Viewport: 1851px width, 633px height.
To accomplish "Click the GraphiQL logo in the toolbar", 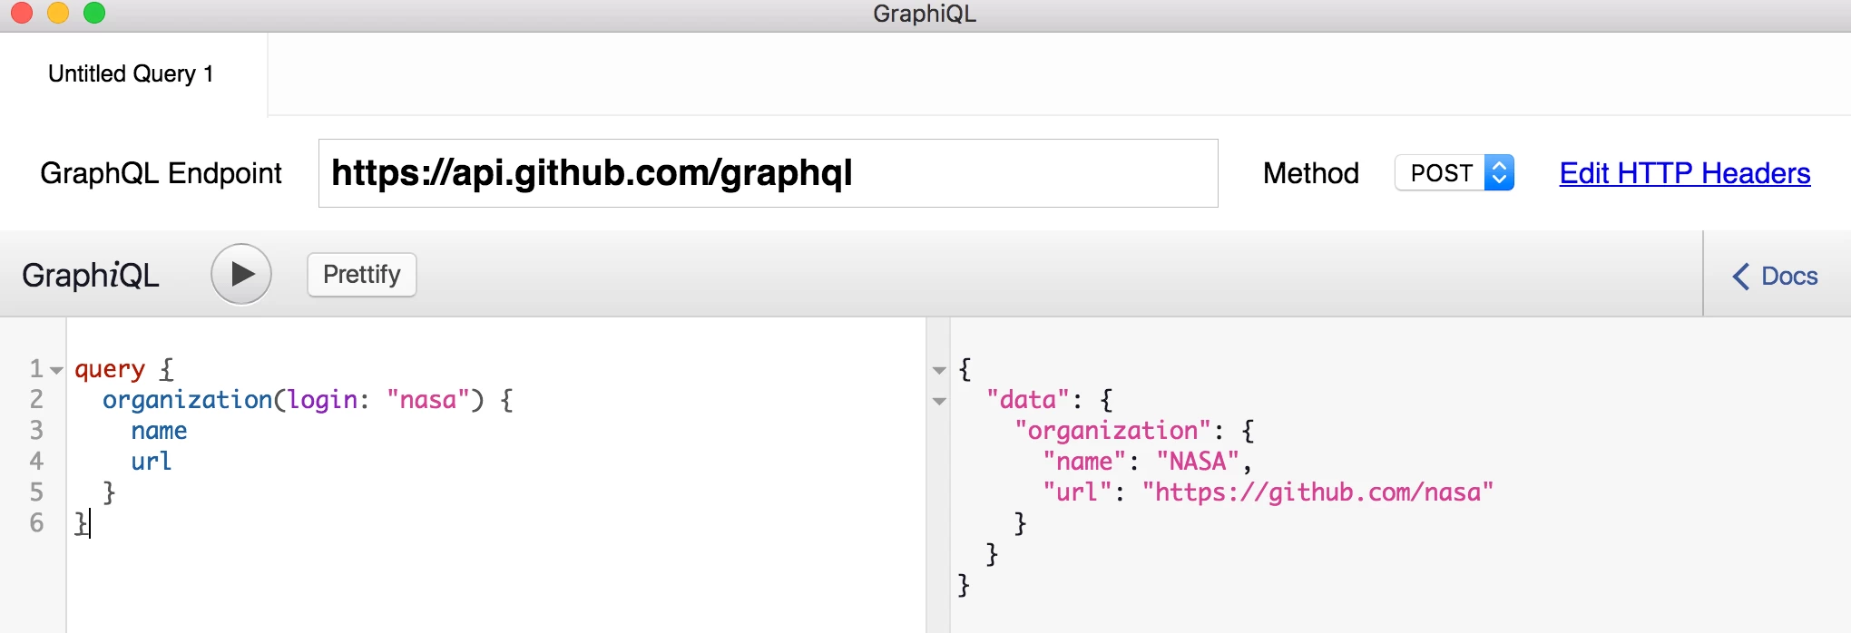I will (x=91, y=275).
